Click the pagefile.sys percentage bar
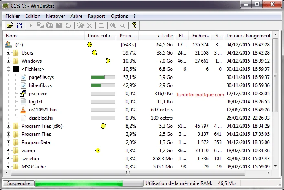Viewport: 284px width, 190px height. click(x=103, y=77)
